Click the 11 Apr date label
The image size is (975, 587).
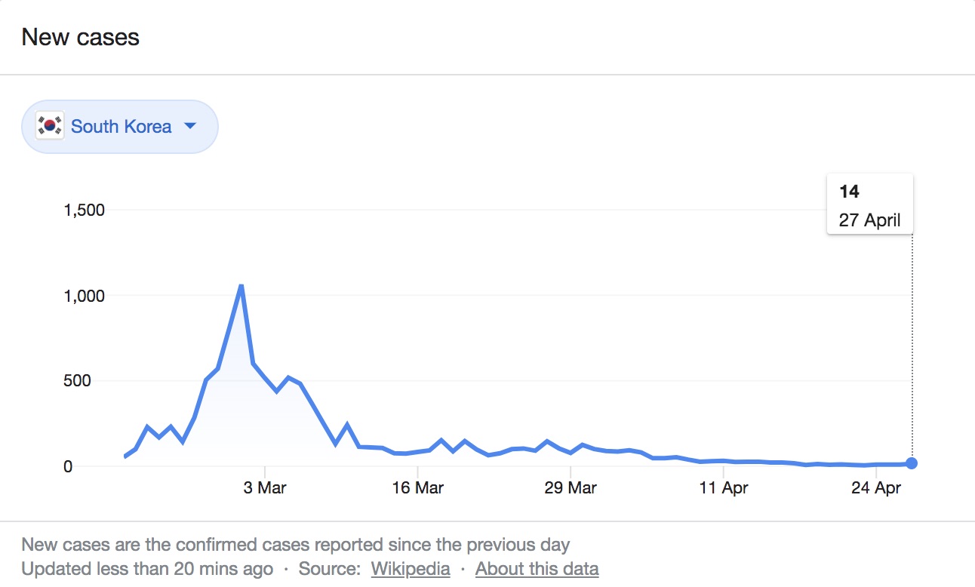coord(723,488)
